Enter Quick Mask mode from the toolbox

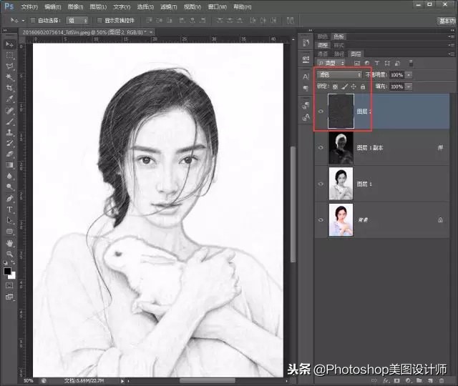point(9,285)
